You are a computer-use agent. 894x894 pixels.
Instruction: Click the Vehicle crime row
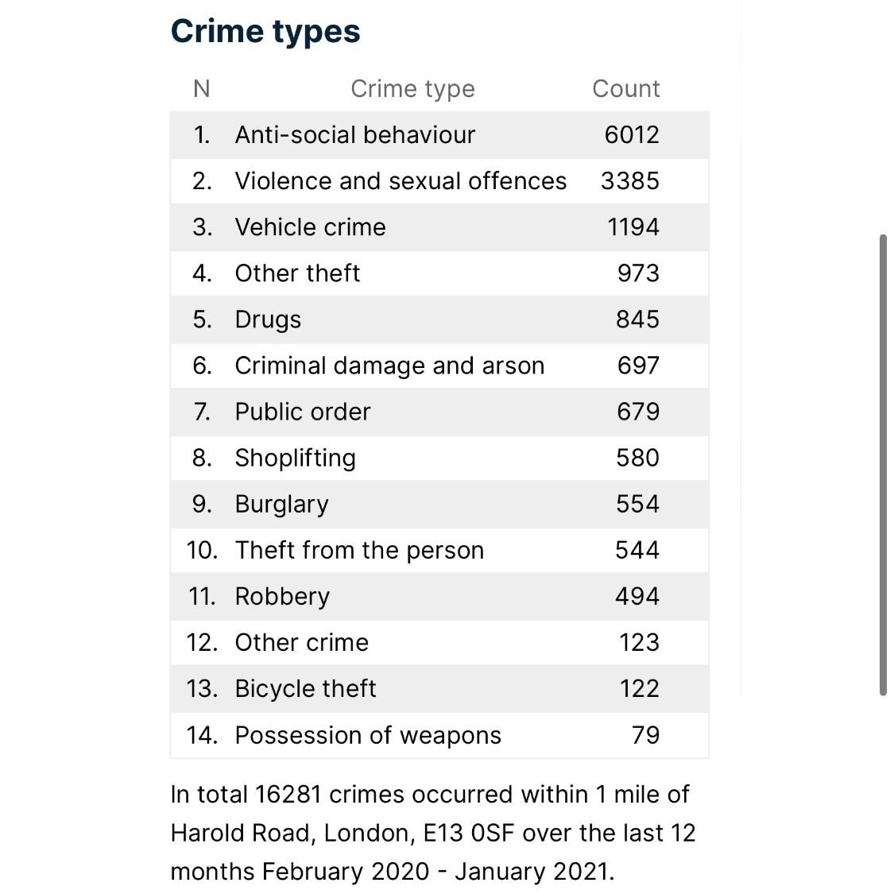(311, 226)
